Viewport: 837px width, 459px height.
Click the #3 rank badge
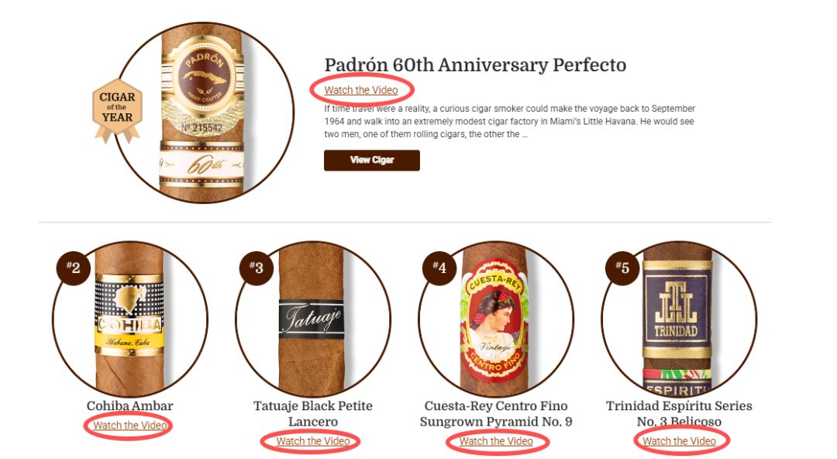257,267
